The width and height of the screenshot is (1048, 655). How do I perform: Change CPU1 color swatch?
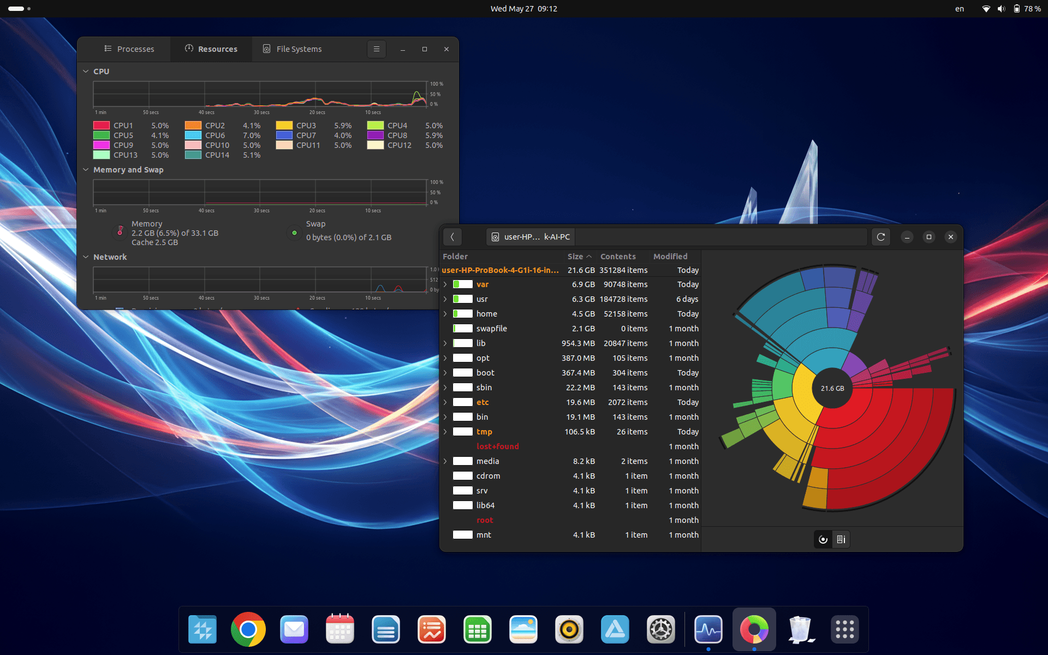[102, 126]
